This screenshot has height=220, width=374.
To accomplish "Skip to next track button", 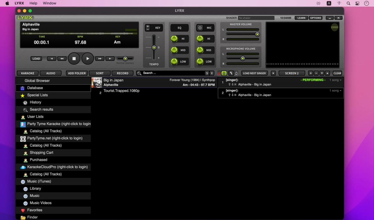I will [110, 59].
